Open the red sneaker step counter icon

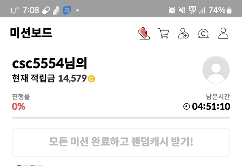pos(144,33)
